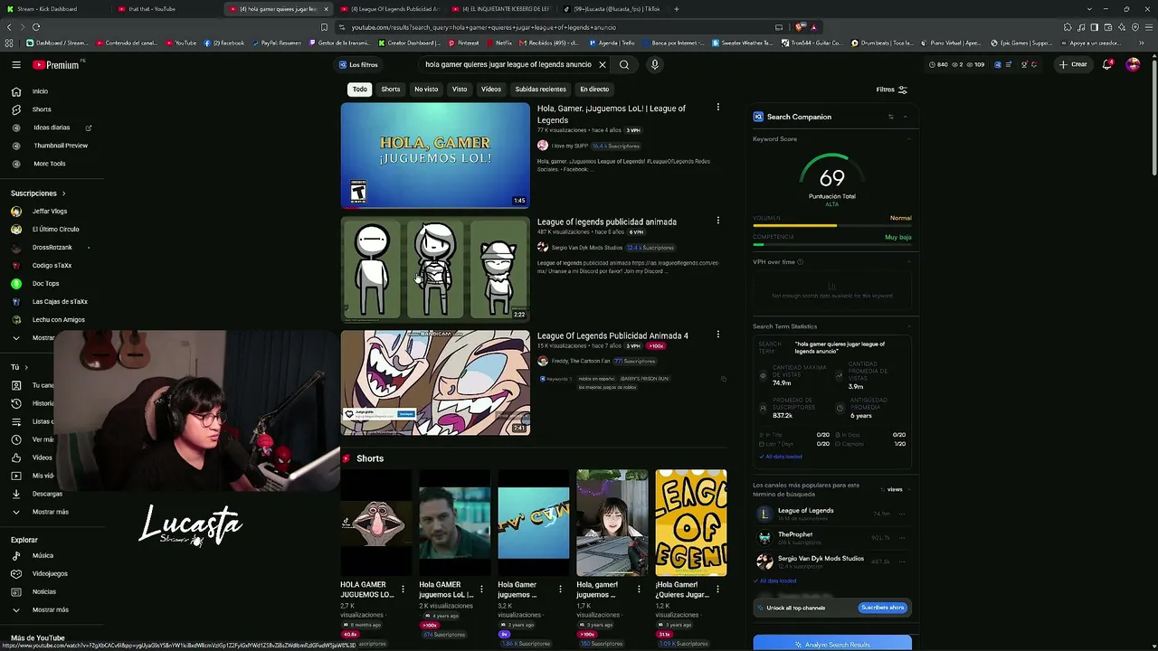The width and height of the screenshot is (1158, 651).
Task: Click the magnifier search button
Action: [624, 65]
